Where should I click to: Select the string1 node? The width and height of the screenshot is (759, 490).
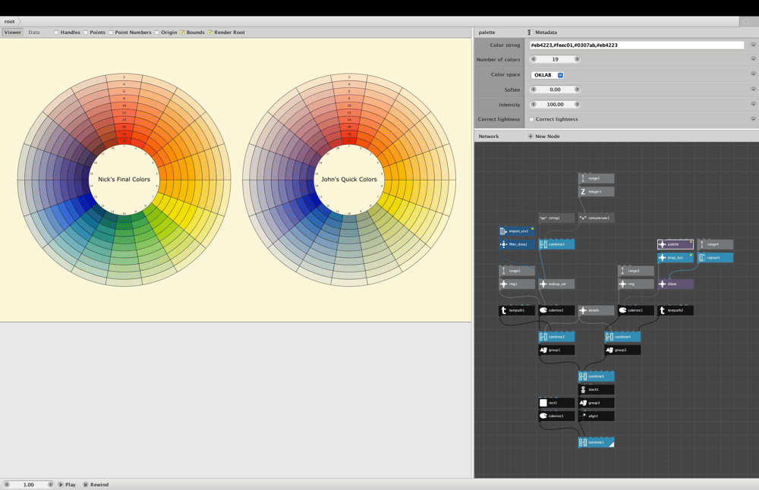556,218
